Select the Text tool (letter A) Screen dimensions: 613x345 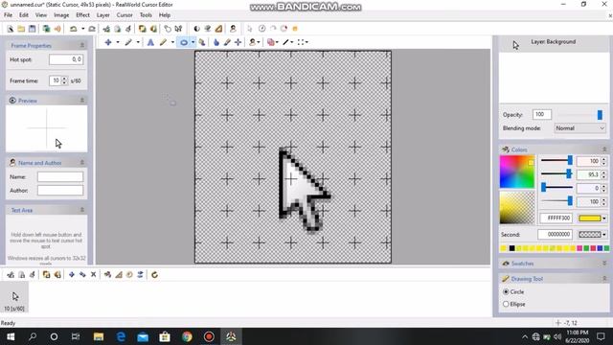pyautogui.click(x=150, y=42)
